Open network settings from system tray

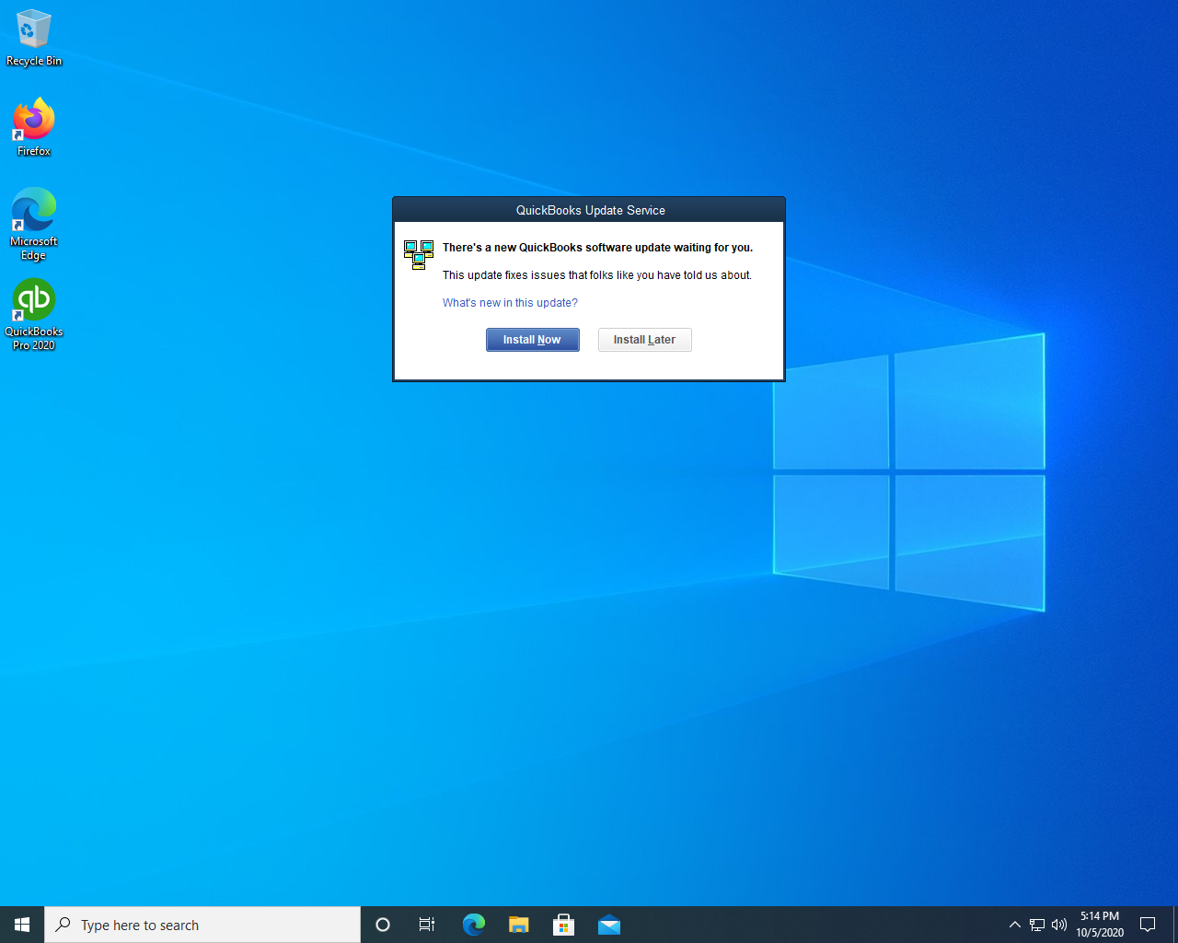[x=1036, y=924]
